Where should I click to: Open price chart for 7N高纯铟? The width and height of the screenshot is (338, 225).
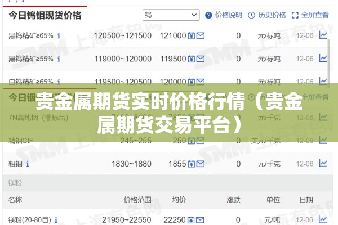pyautogui.click(x=323, y=117)
